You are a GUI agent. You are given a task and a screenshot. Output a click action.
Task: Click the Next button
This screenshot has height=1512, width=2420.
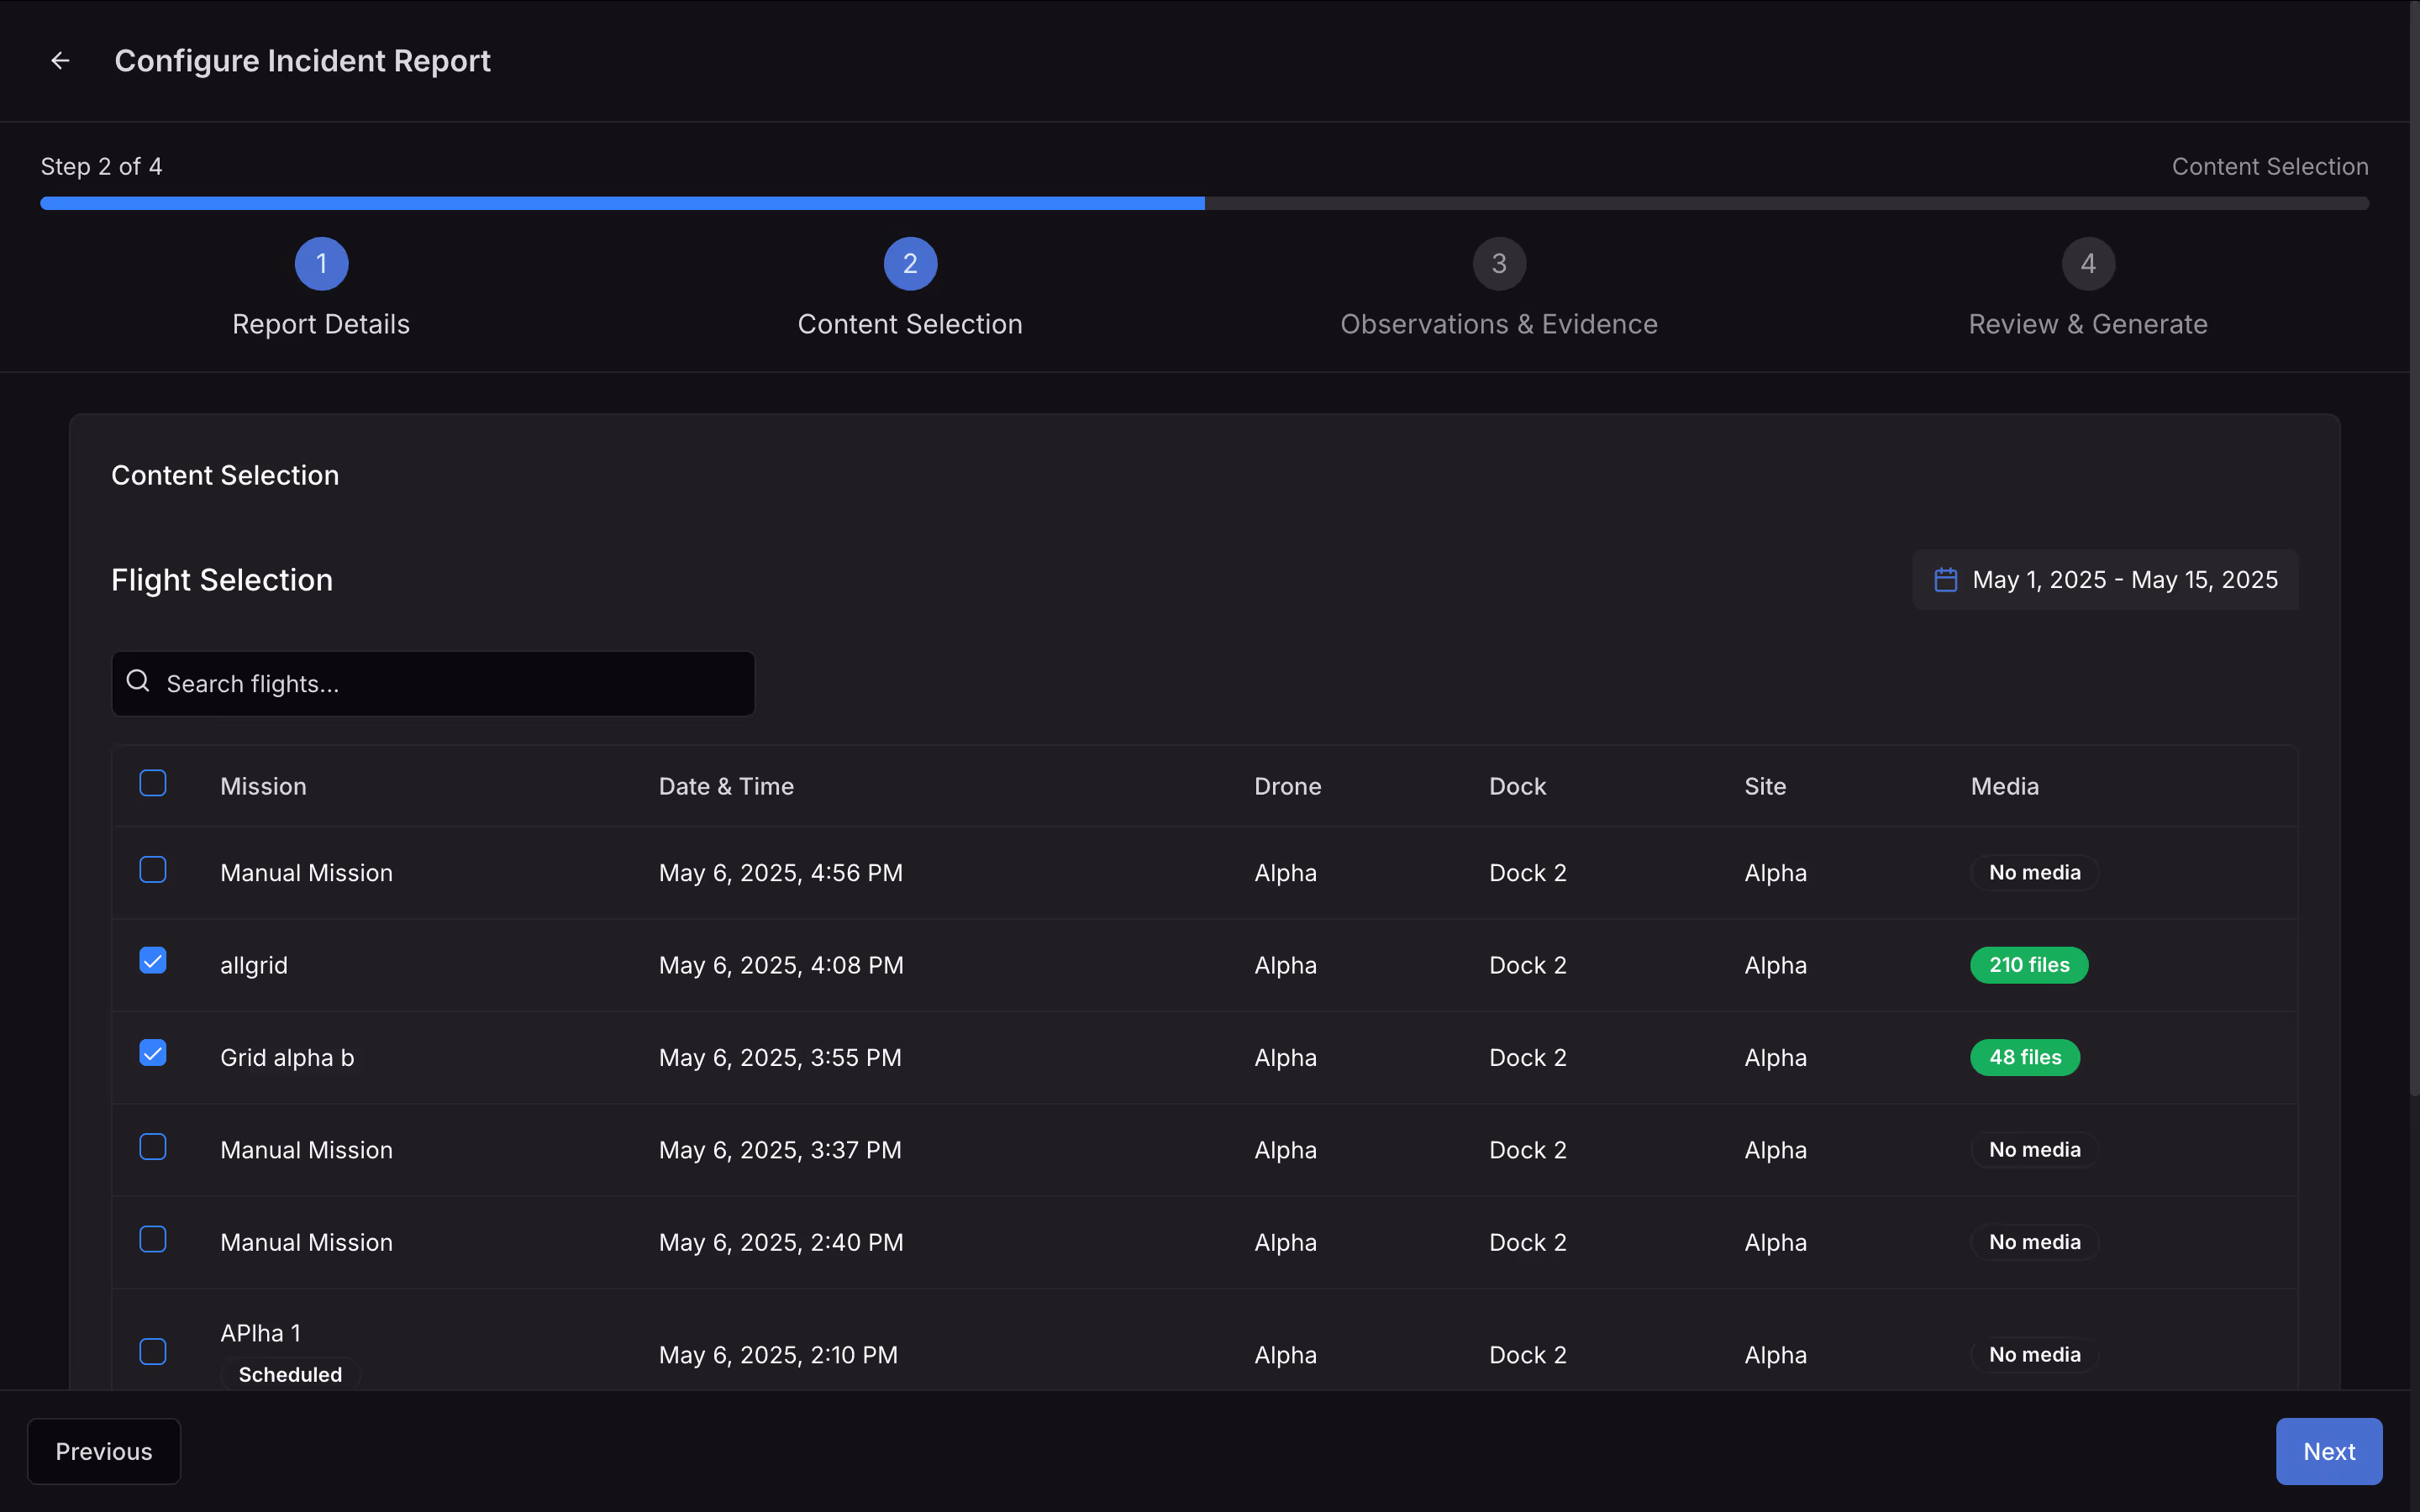[2328, 1451]
